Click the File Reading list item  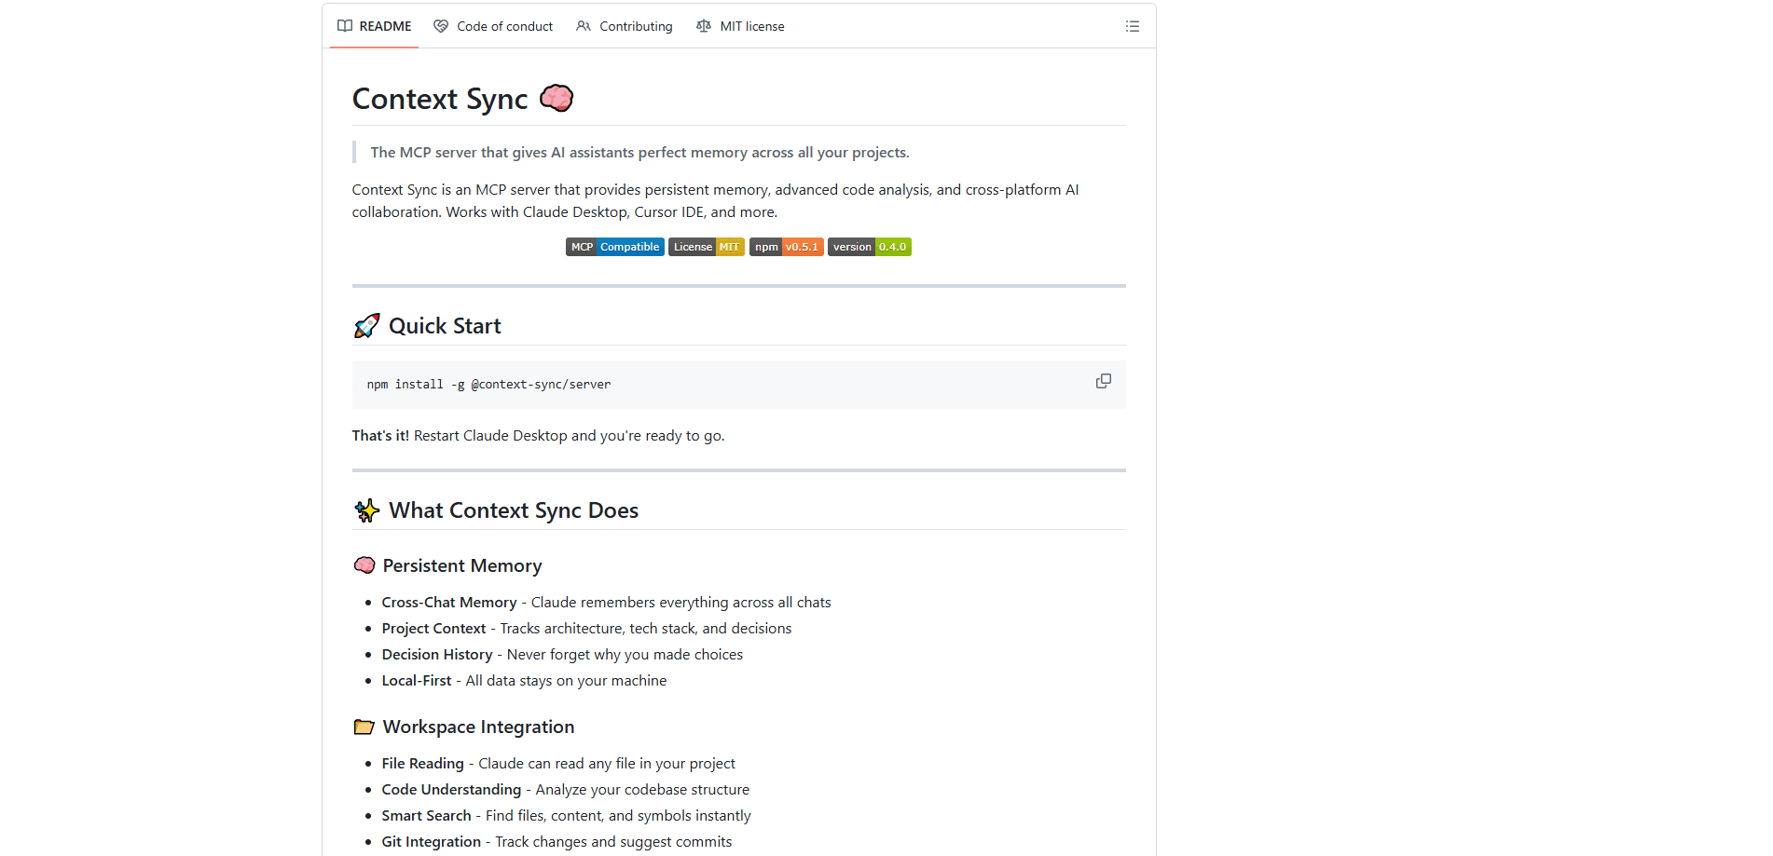[558, 764]
